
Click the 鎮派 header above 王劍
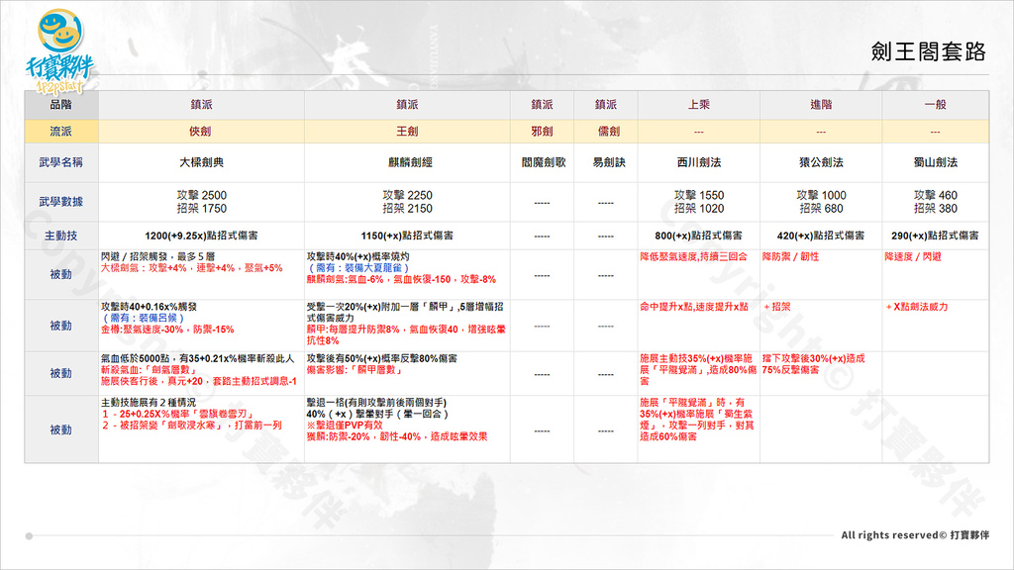click(407, 105)
